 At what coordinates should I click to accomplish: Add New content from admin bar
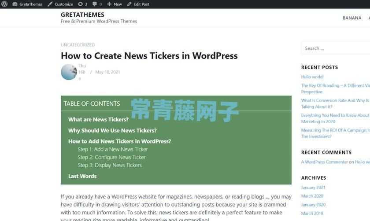115,4
